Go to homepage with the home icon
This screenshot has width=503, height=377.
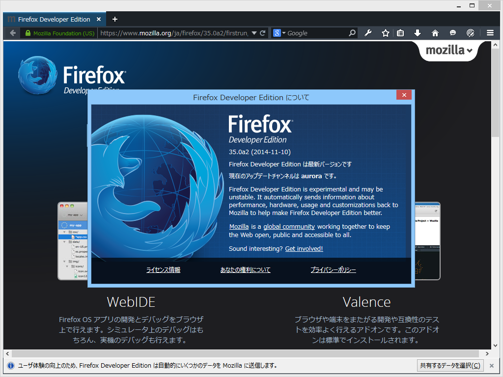coord(435,32)
